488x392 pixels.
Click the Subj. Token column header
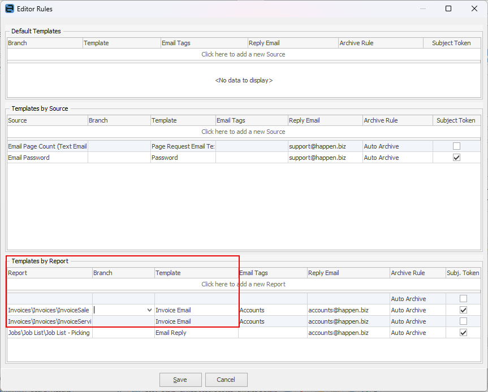[463, 273]
